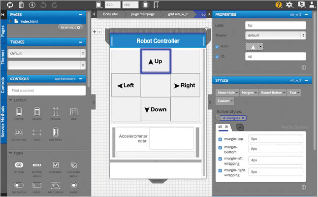Select the Flip Switch form control
Screen dimensions: 318x197
19,188
